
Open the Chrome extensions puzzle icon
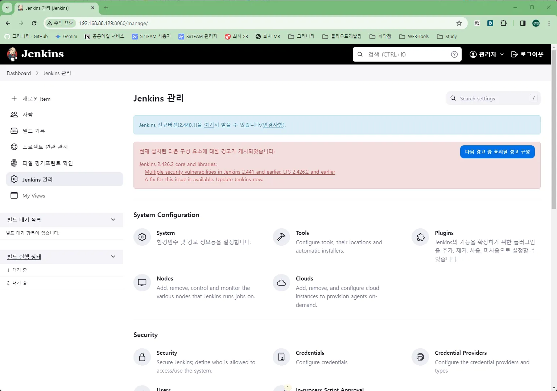503,23
